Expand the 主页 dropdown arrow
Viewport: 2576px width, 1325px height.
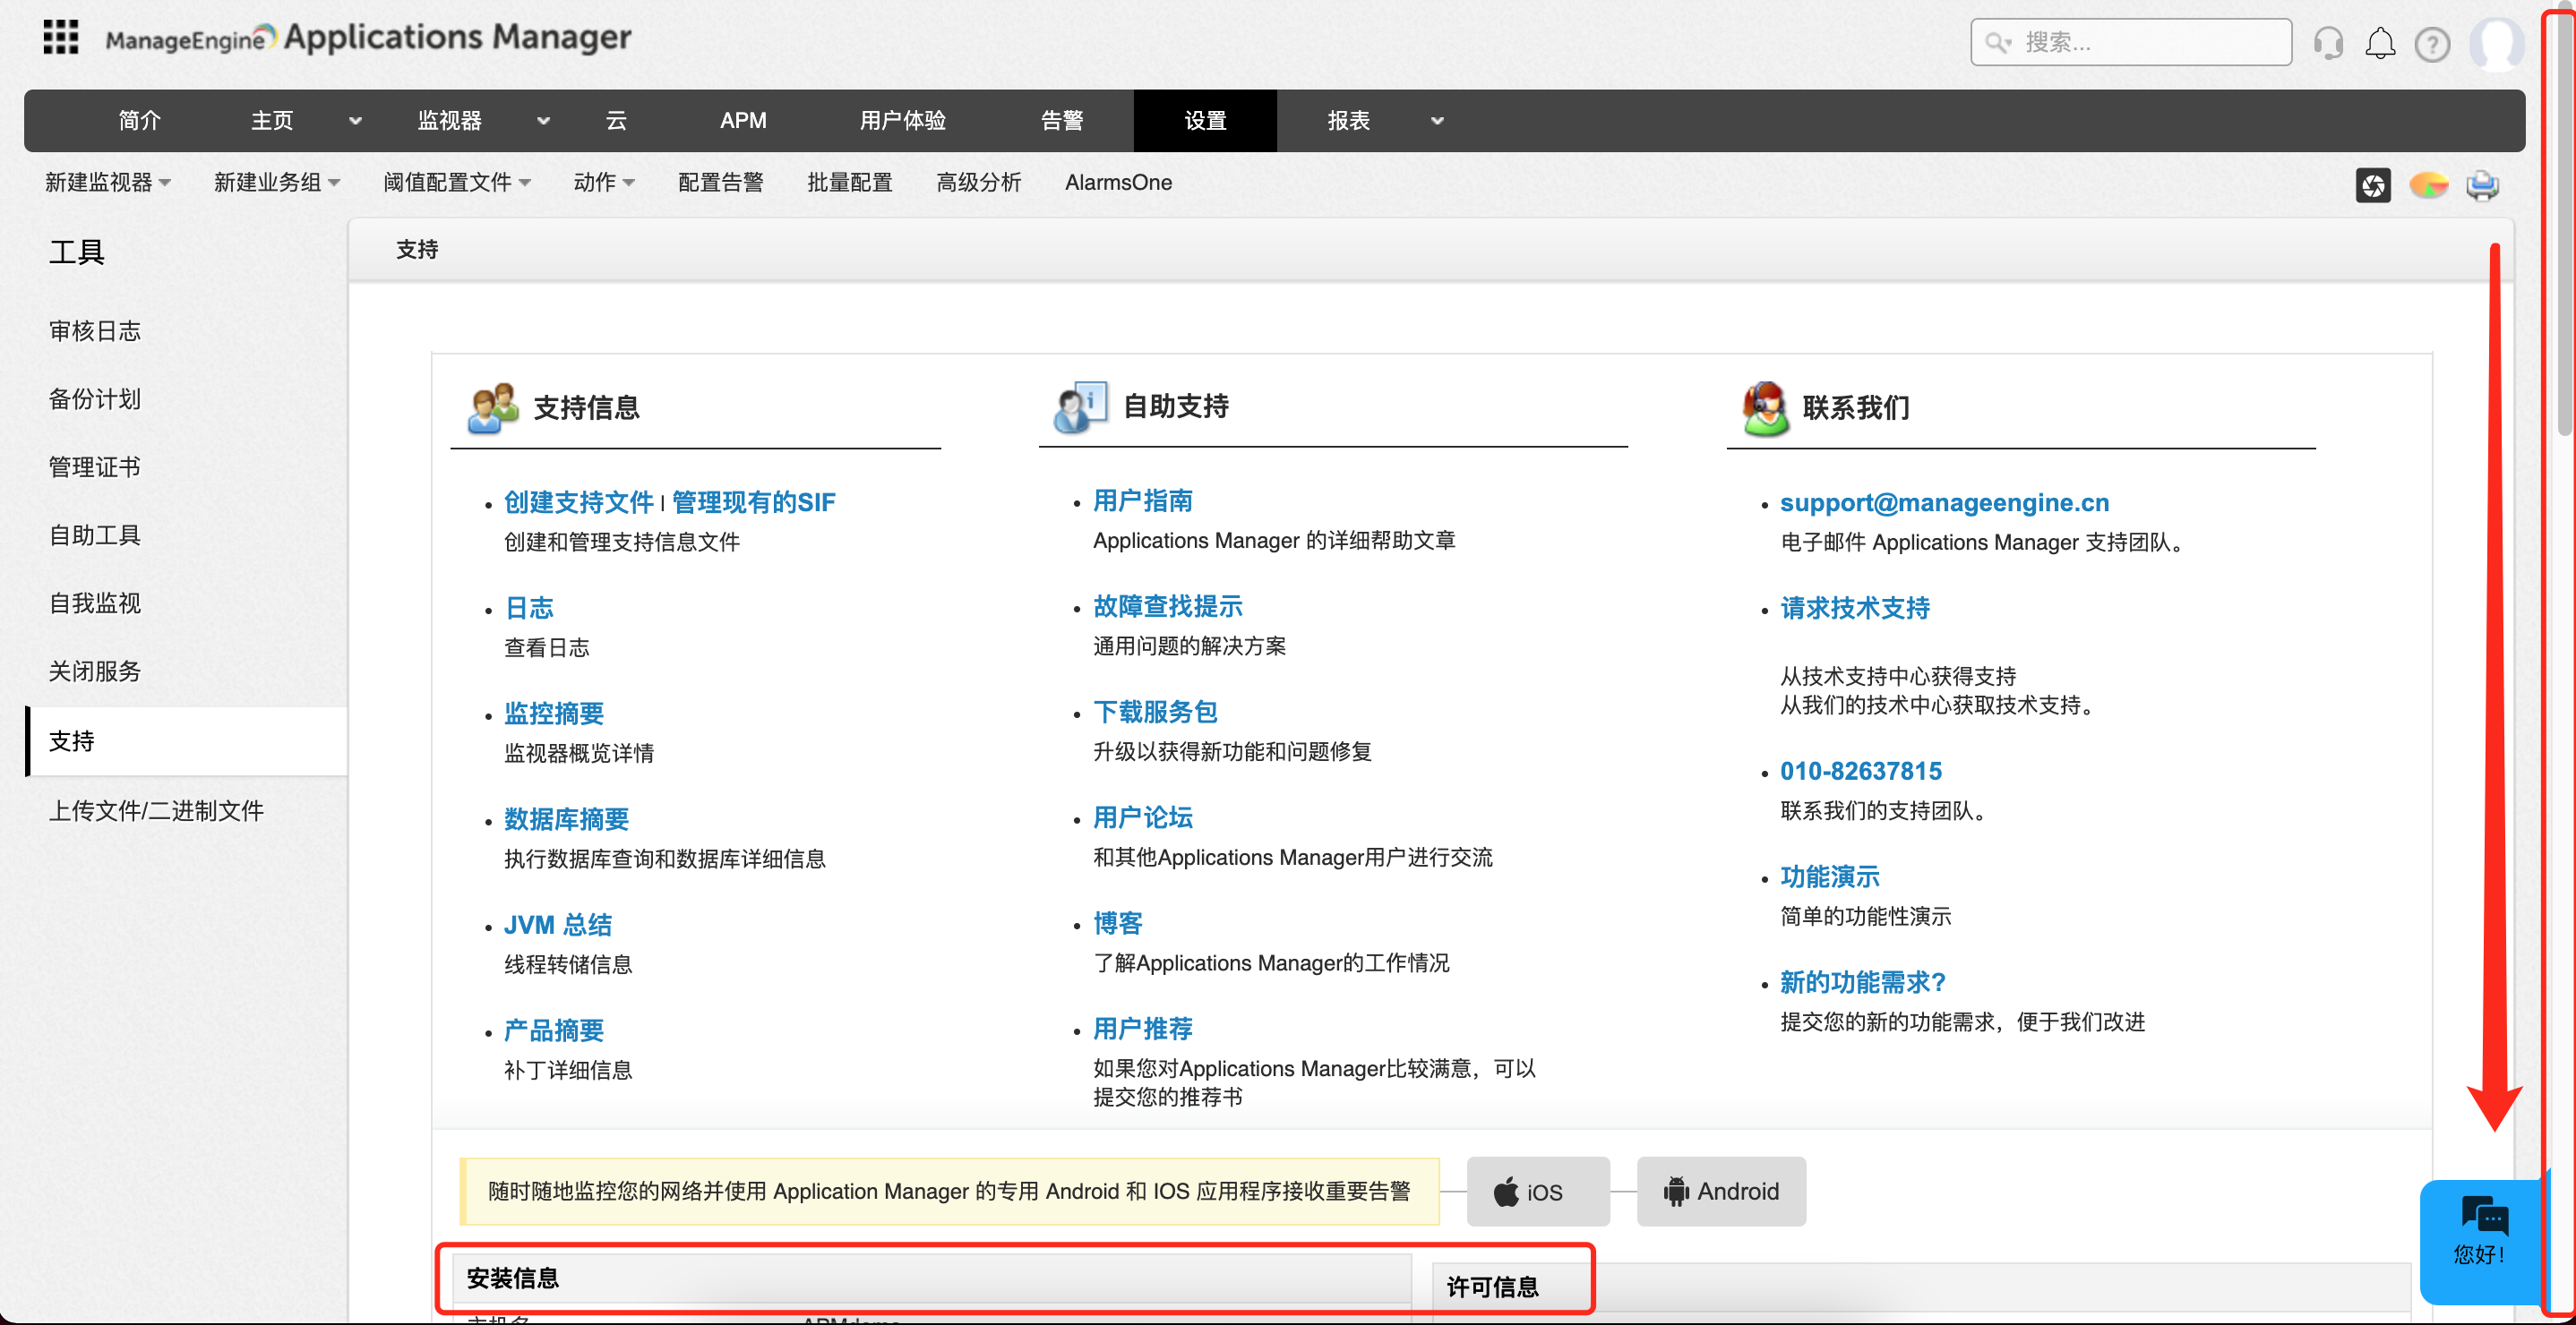[355, 121]
